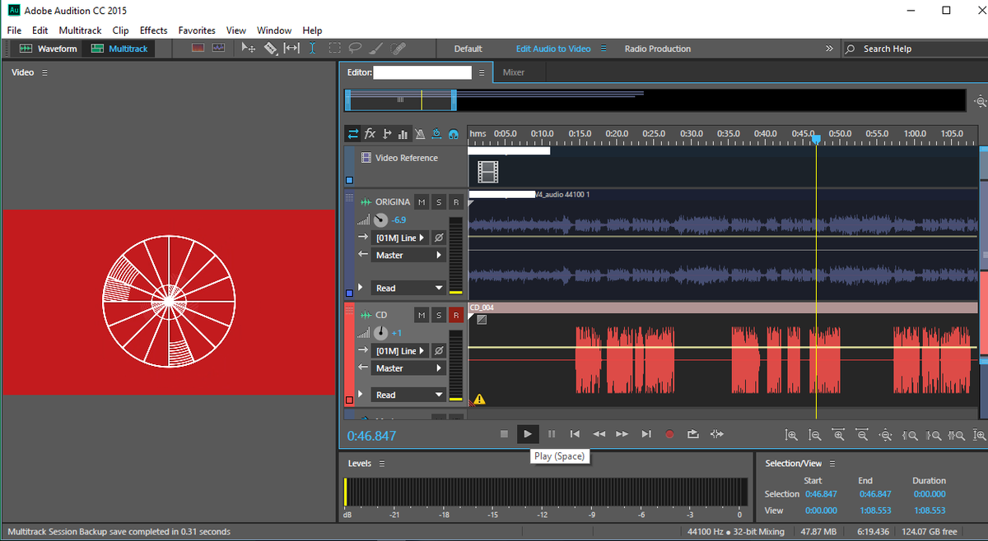Select the Slip tool
988x541 pixels.
[x=291, y=49]
